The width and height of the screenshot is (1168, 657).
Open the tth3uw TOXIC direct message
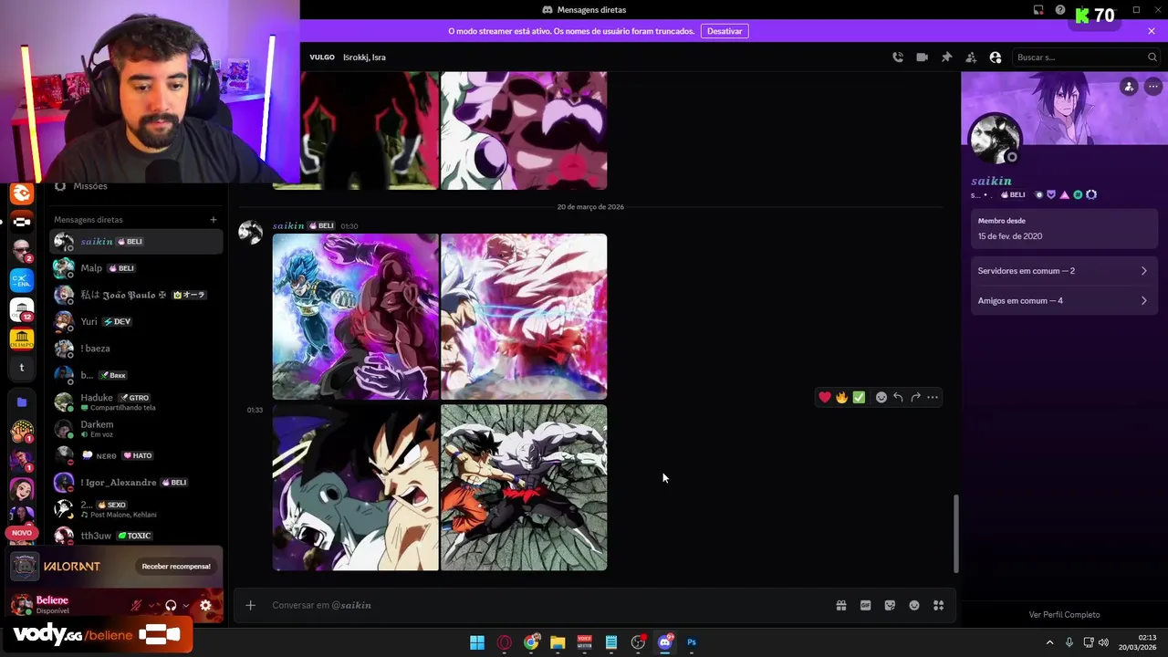137,536
